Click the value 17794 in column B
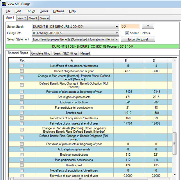 click(x=128, y=123)
